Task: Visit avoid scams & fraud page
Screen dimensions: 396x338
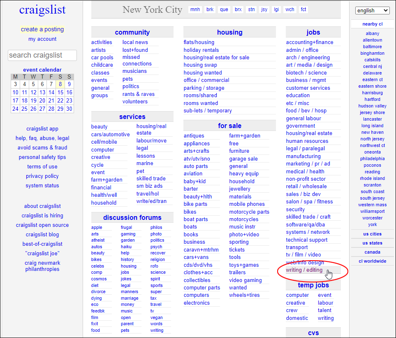Action: (x=42, y=148)
